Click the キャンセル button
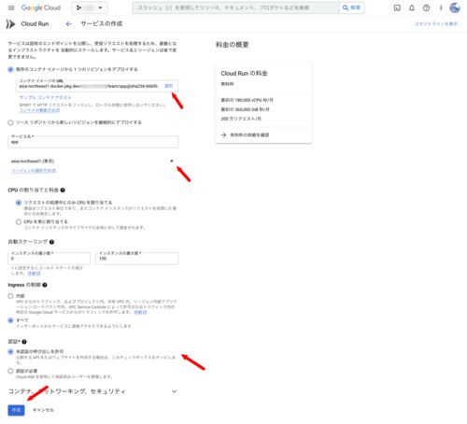The height and width of the screenshot is (424, 467). point(43,410)
